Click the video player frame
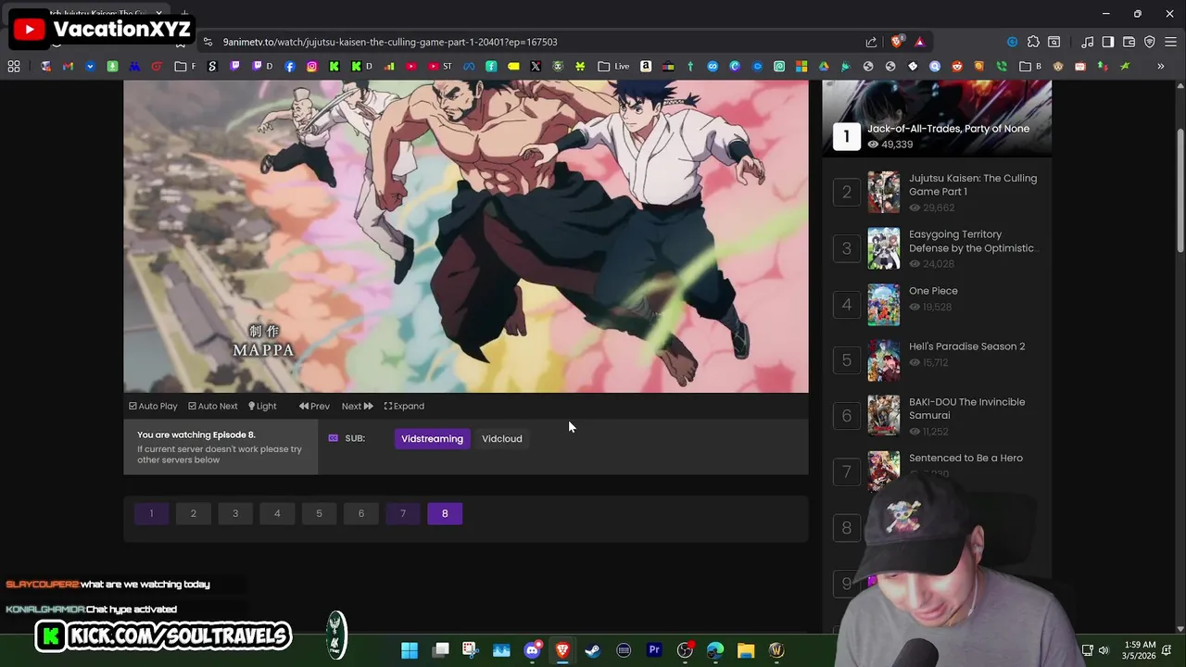Screen dimensions: 1186x667 click(466, 236)
